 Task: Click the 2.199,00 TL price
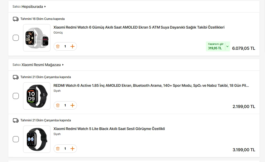[244, 107]
